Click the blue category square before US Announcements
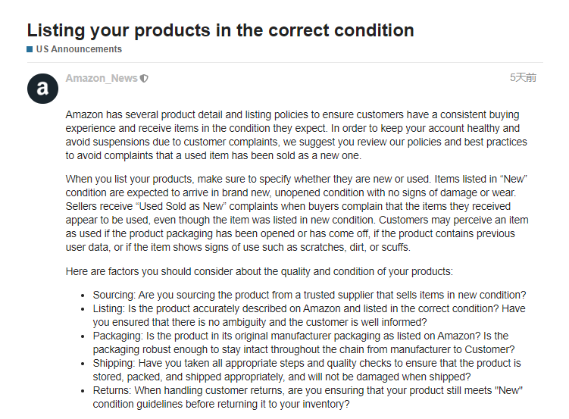This screenshot has height=419, width=569. tap(30, 49)
